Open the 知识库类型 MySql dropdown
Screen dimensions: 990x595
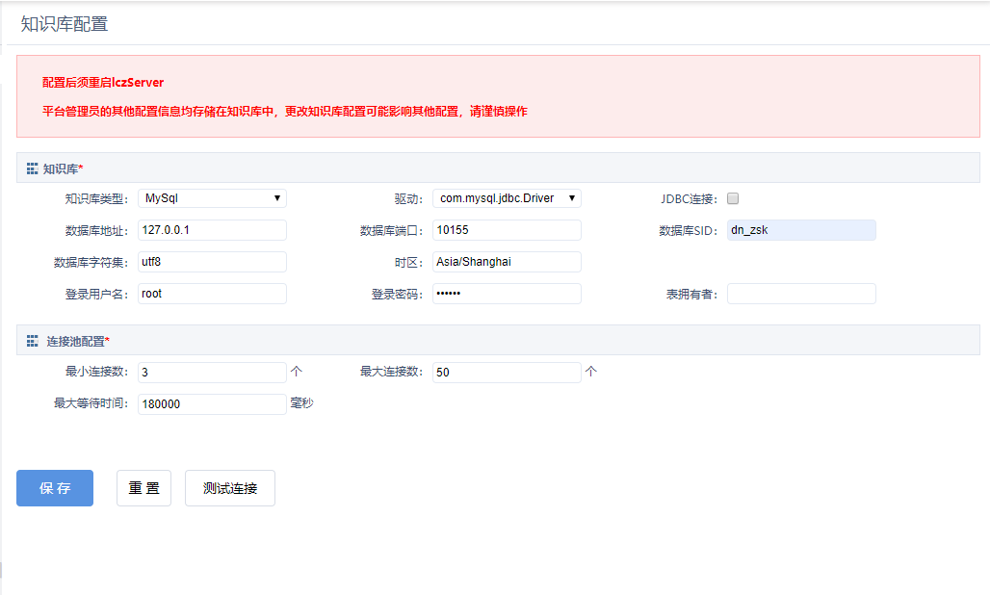pos(212,198)
